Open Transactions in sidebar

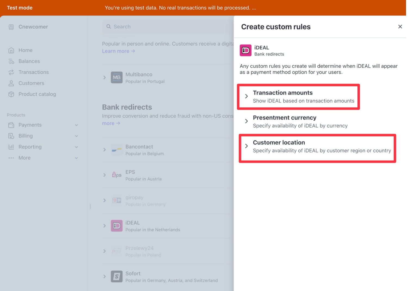[33, 72]
